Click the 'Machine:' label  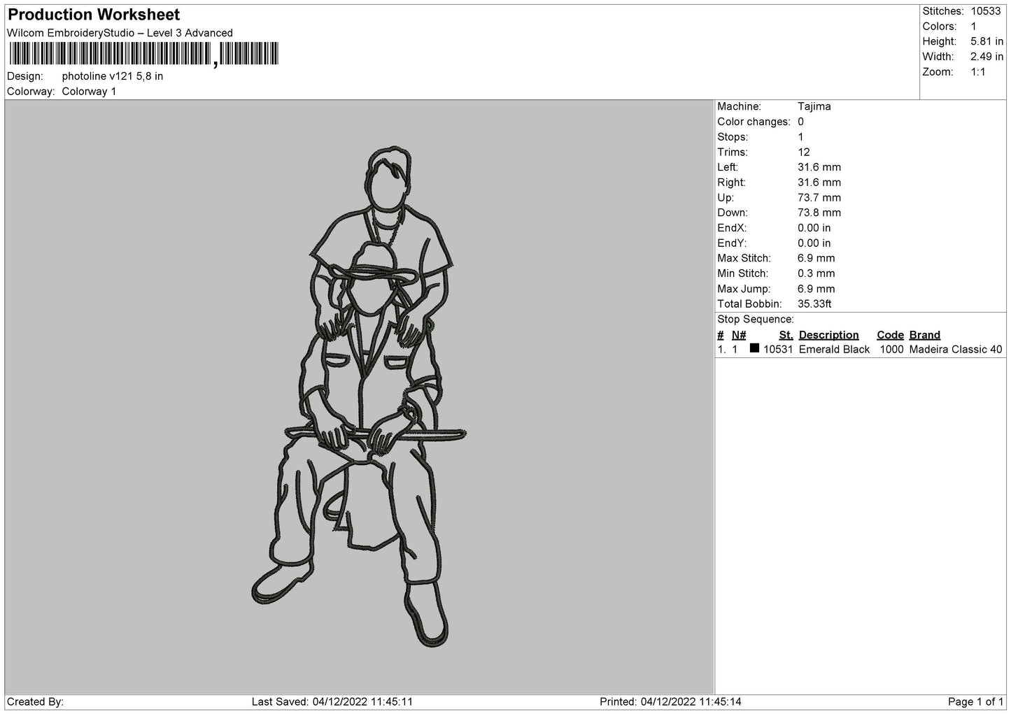pyautogui.click(x=739, y=106)
